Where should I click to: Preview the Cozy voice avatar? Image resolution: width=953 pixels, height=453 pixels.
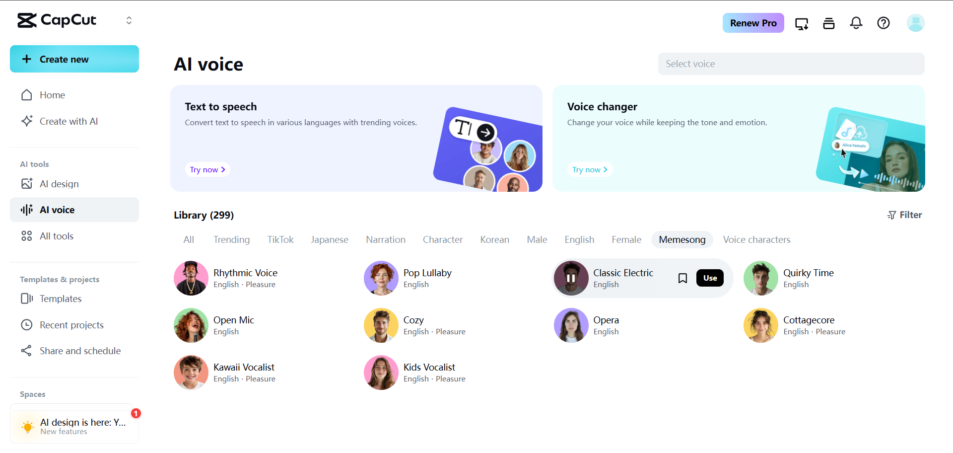(381, 325)
